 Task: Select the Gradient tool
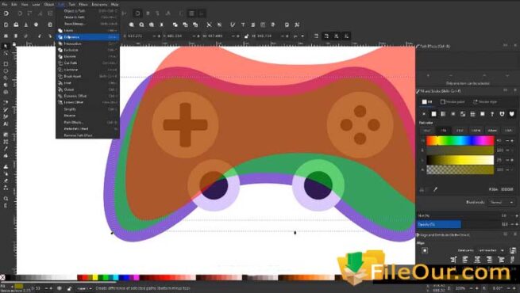click(6, 135)
